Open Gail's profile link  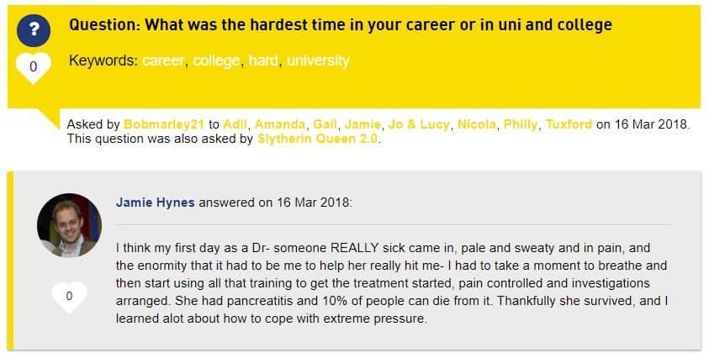(x=325, y=124)
